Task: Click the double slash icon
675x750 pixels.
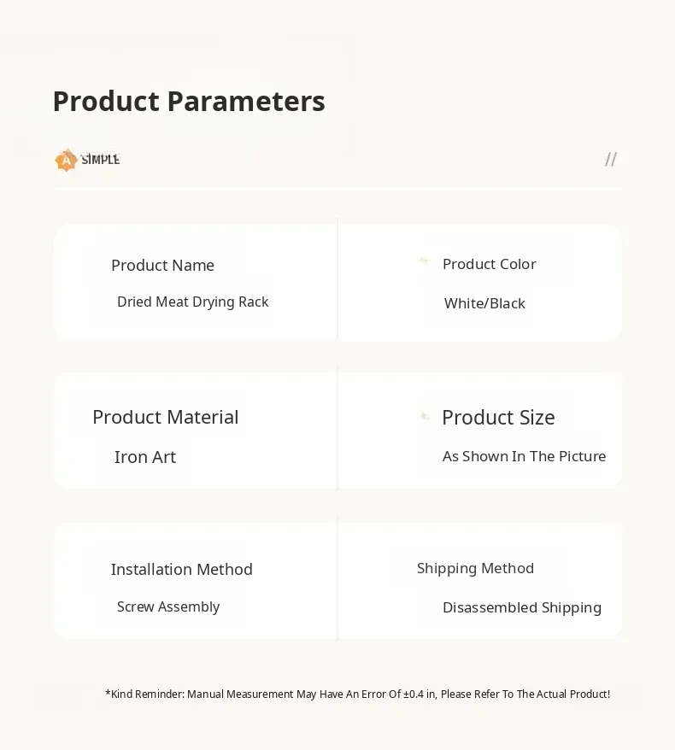Action: [x=610, y=159]
